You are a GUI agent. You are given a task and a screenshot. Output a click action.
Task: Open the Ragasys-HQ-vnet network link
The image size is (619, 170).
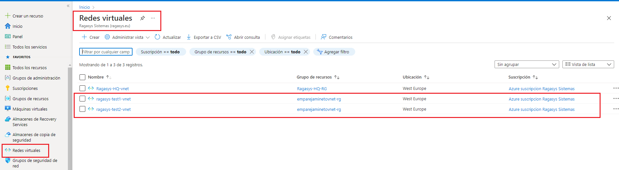click(112, 89)
